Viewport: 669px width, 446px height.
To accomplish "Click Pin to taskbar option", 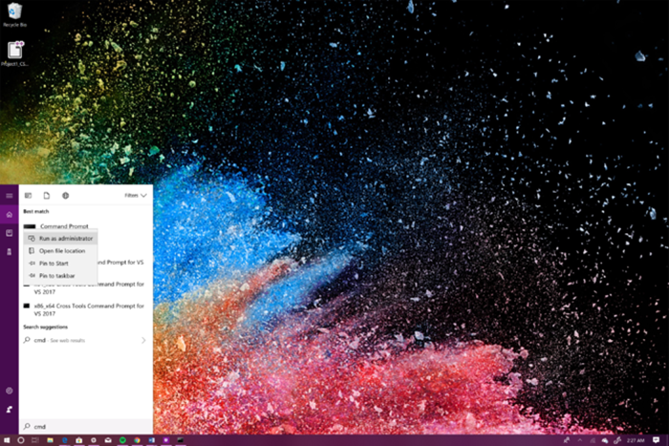I will pos(55,275).
